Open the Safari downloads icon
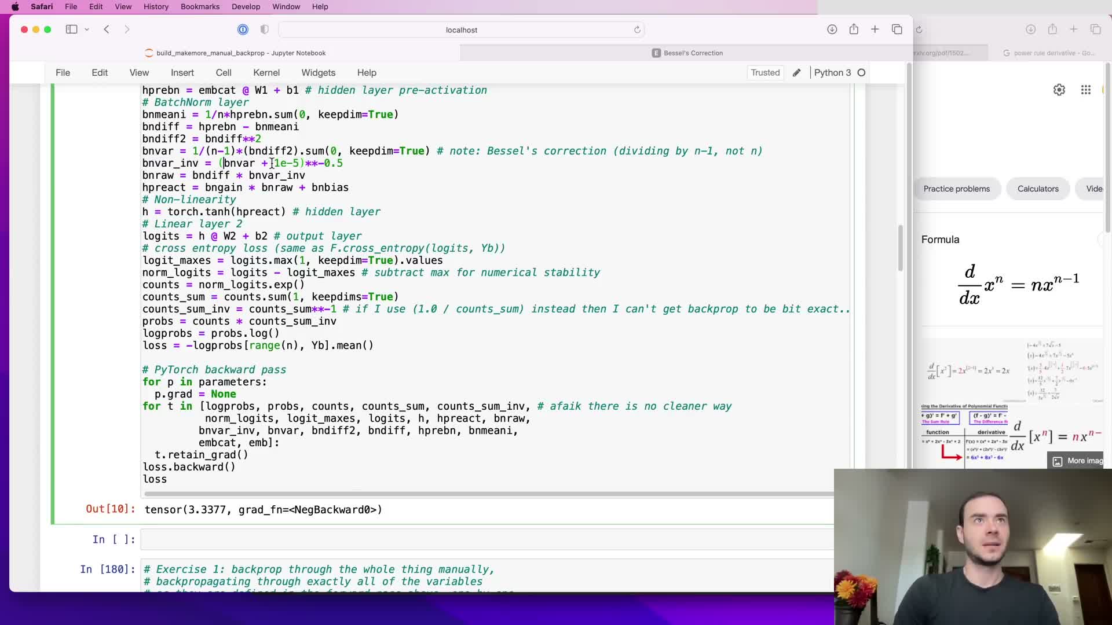Image resolution: width=1112 pixels, height=625 pixels. click(x=832, y=30)
